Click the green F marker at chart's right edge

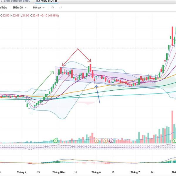[x=175, y=141]
